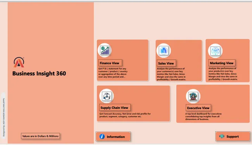
Task: Click the 'Values are in Dollars & Millions' label
Action: [x=40, y=136]
